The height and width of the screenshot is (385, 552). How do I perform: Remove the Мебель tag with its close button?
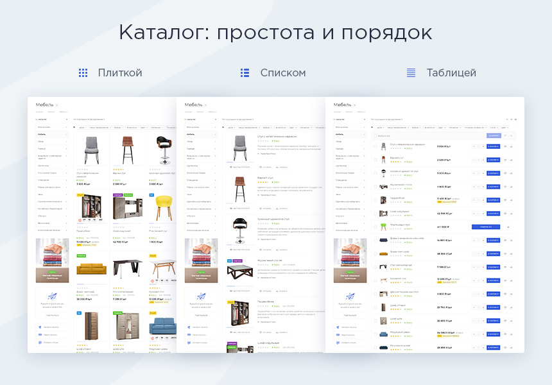click(x=355, y=105)
